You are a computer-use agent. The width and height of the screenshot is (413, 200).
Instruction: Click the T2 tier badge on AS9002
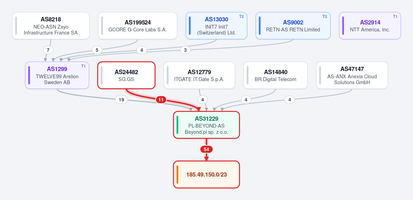coord(325,16)
